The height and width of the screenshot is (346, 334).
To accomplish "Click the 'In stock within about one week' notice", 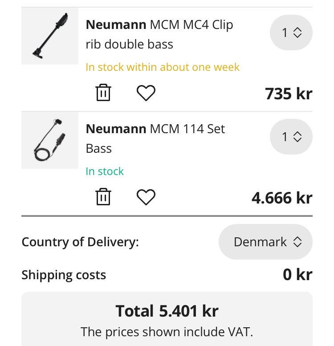I will click(x=163, y=67).
